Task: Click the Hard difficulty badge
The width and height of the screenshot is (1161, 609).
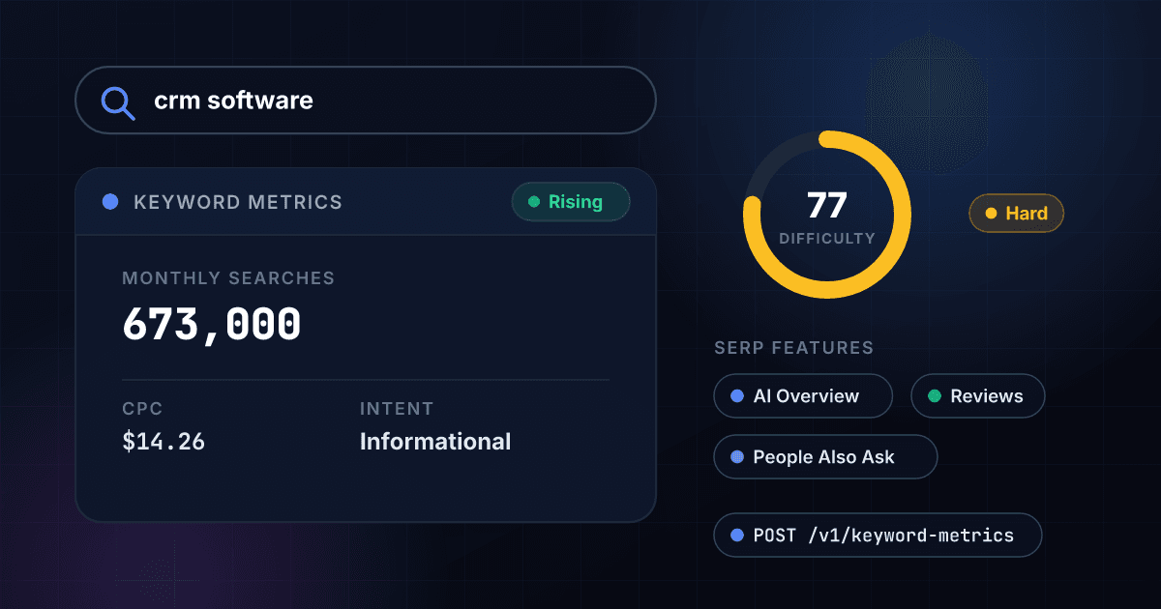Action: [1016, 214]
